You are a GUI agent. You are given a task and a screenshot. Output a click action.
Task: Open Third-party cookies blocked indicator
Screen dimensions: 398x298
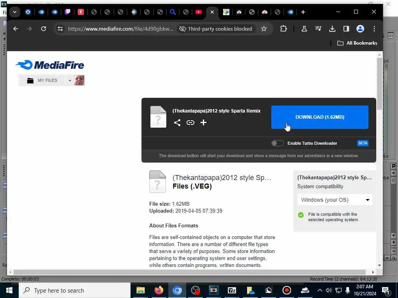click(215, 29)
